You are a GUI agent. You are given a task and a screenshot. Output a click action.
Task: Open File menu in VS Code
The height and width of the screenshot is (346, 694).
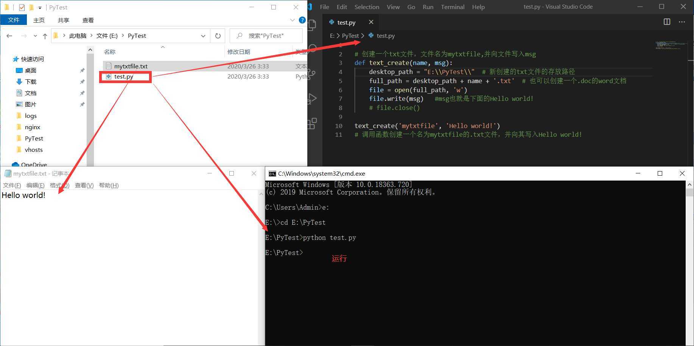[x=324, y=7]
